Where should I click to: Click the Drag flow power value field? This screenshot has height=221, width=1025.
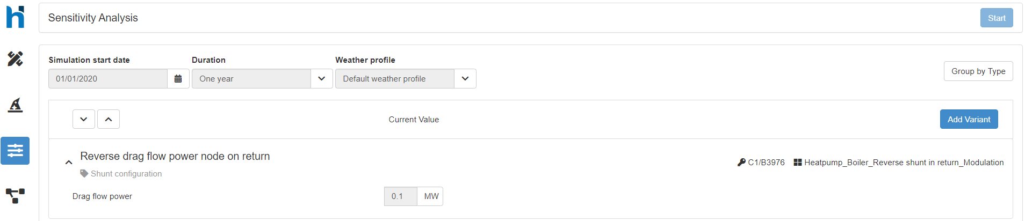tap(400, 196)
